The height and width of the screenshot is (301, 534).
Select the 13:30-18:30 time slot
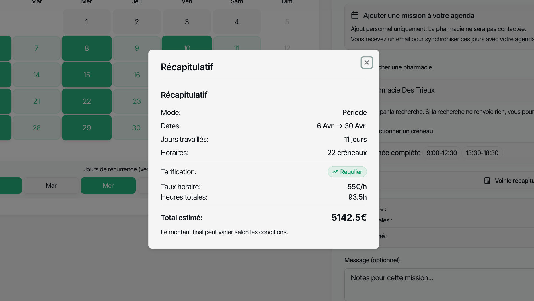(482, 153)
